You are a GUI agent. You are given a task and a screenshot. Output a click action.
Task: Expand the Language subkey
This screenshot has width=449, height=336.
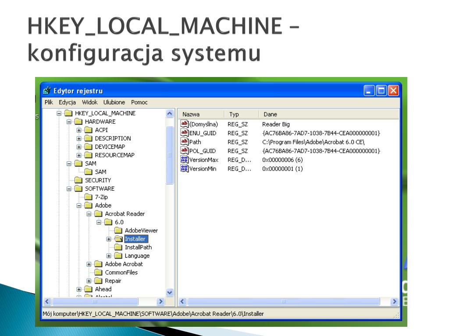[109, 255]
